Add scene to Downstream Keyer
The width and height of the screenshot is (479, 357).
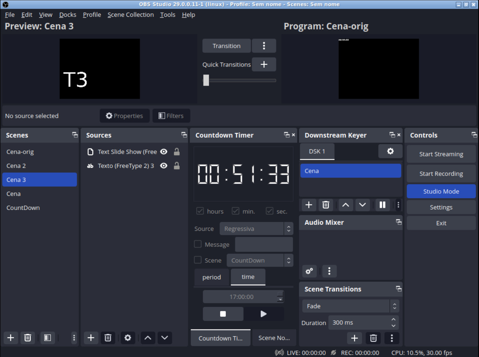click(309, 205)
